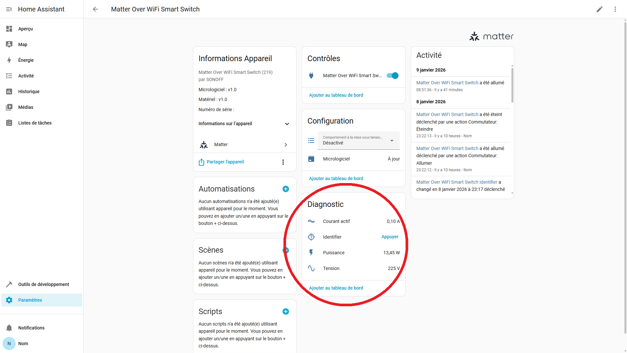Toggle the Matter Over WiFi Smart Switch
The width and height of the screenshot is (627, 353).
tap(392, 76)
